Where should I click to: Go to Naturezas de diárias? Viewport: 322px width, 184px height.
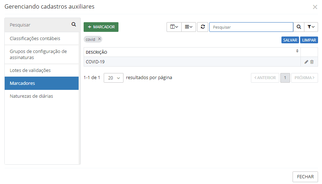32,96
